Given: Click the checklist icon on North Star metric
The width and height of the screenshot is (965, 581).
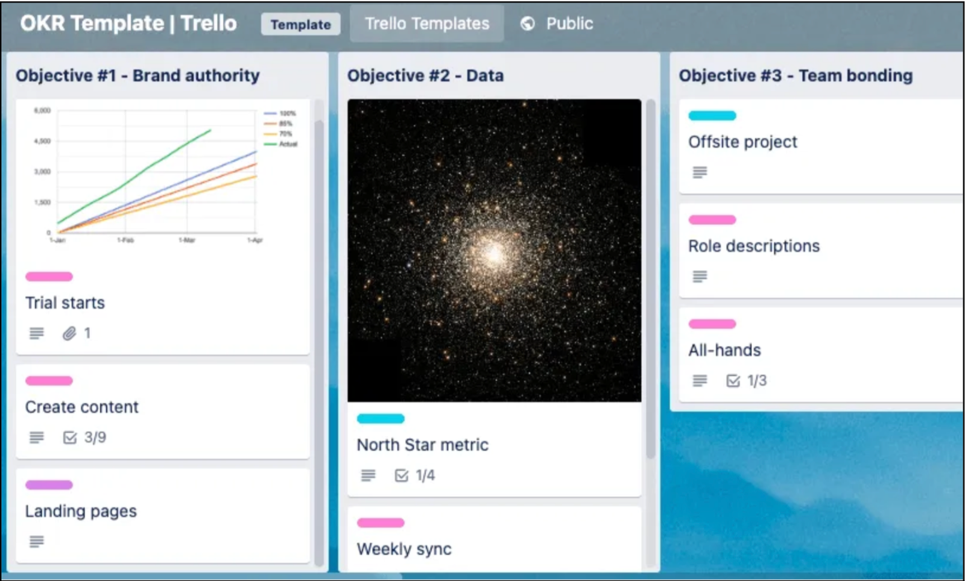Looking at the screenshot, I should (x=402, y=475).
